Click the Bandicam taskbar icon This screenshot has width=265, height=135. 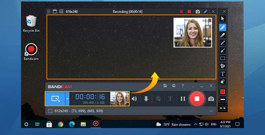(x=96, y=124)
